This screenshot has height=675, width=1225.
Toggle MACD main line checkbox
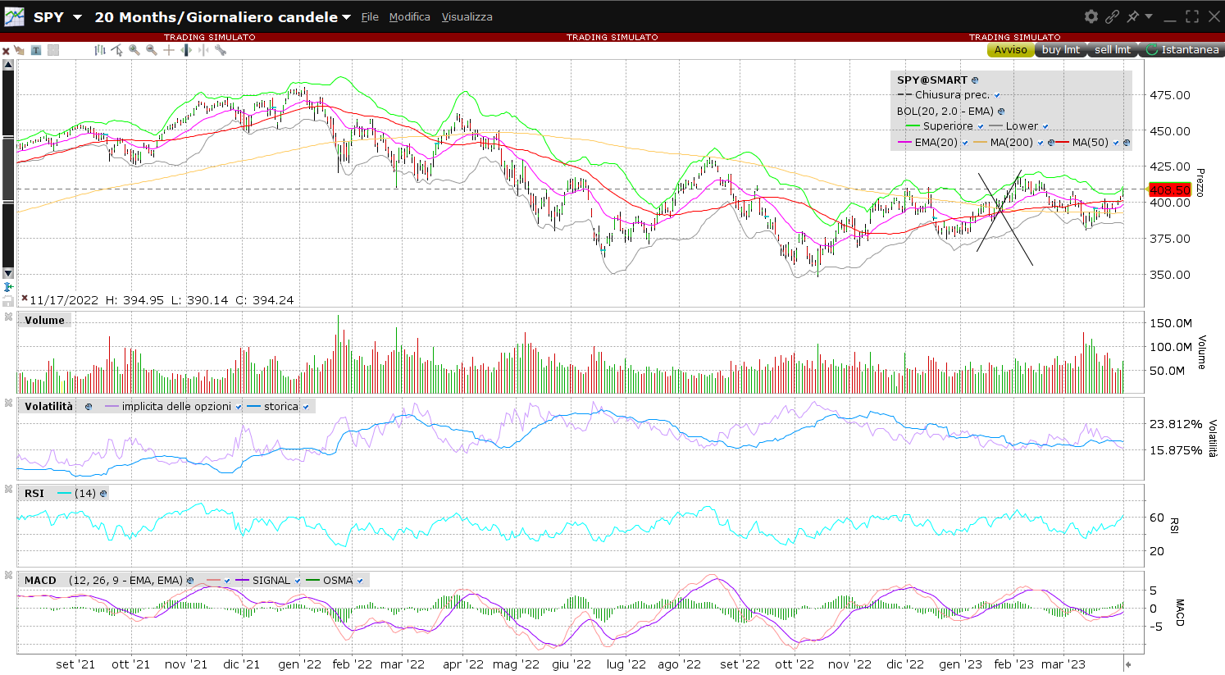[227, 581]
